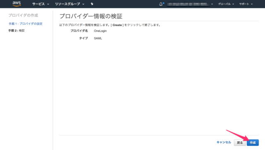
Task: Click the blue 作成 button
Action: coord(253,143)
